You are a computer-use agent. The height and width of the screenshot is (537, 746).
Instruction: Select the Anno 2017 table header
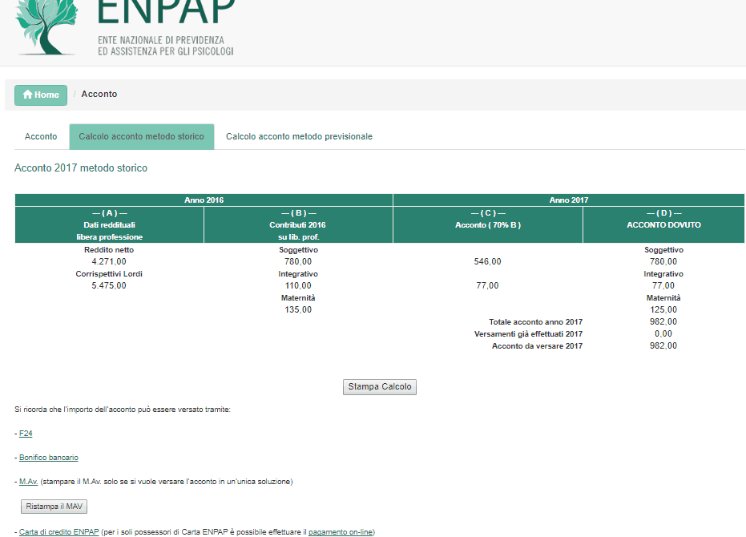tap(569, 200)
